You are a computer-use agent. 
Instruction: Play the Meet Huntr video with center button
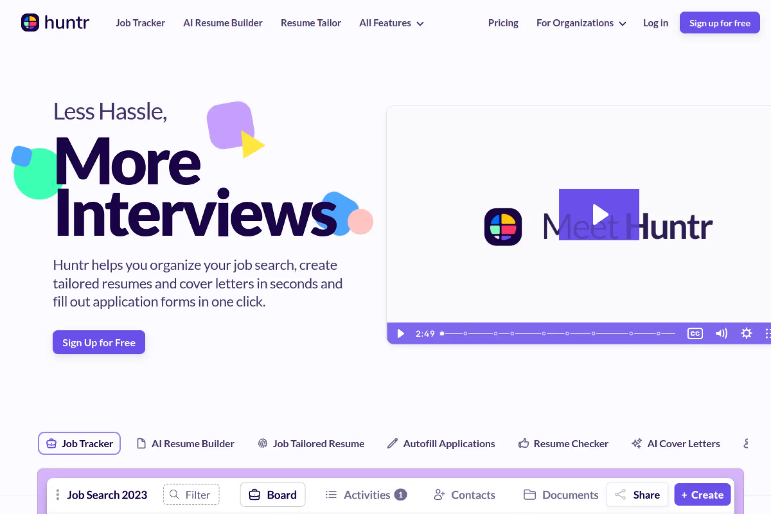click(x=599, y=214)
